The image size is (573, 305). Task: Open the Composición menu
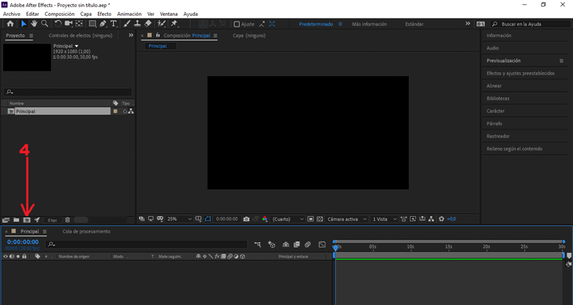click(59, 14)
